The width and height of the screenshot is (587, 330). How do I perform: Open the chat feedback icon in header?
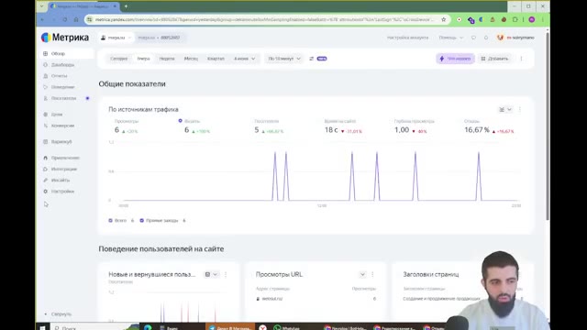pos(473,38)
